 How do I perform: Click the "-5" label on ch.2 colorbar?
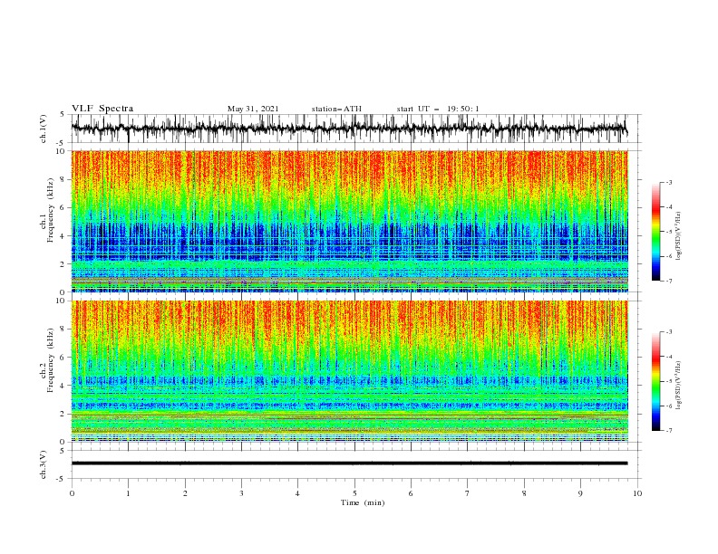point(669,381)
